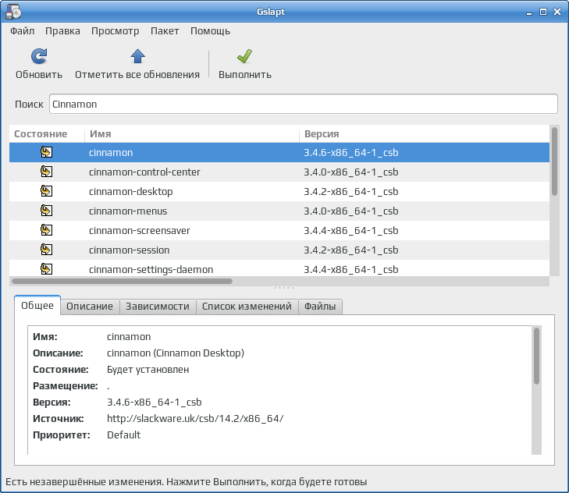This screenshot has width=569, height=493.
Task: Click the Выполнить green checkmark icon
Action: click(x=244, y=56)
